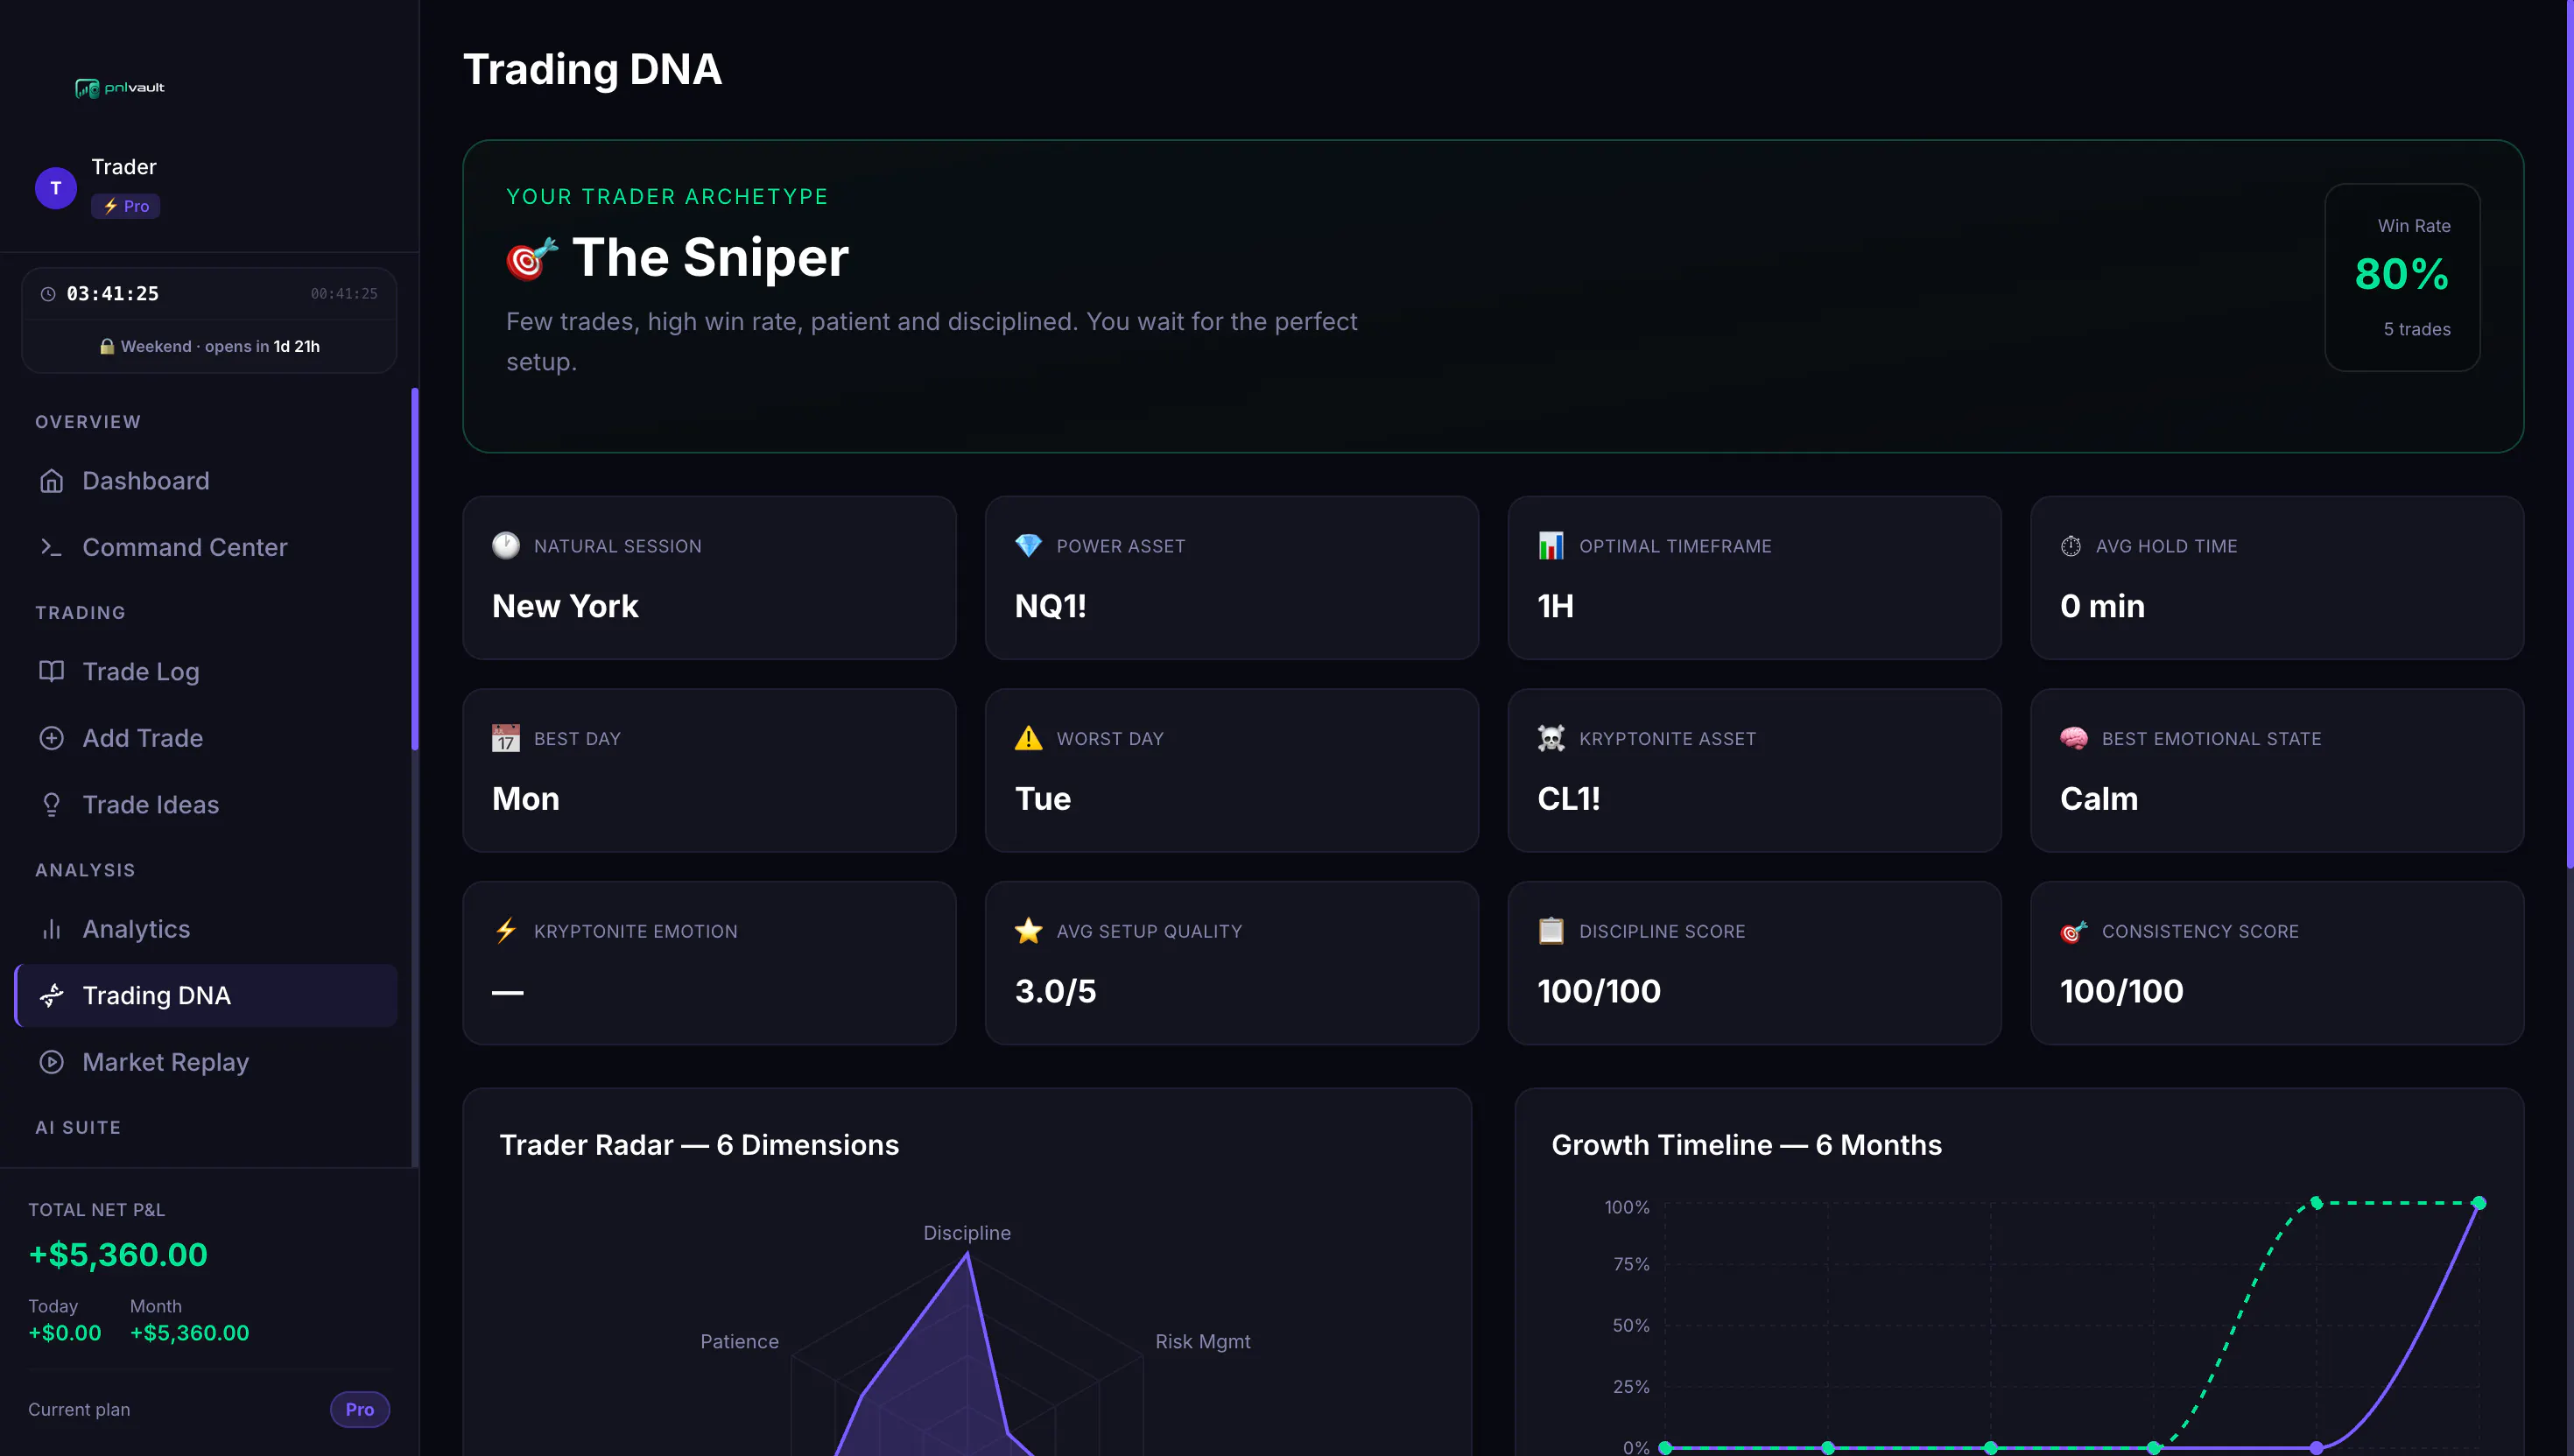Click the Trading DNA page heading

click(592, 69)
